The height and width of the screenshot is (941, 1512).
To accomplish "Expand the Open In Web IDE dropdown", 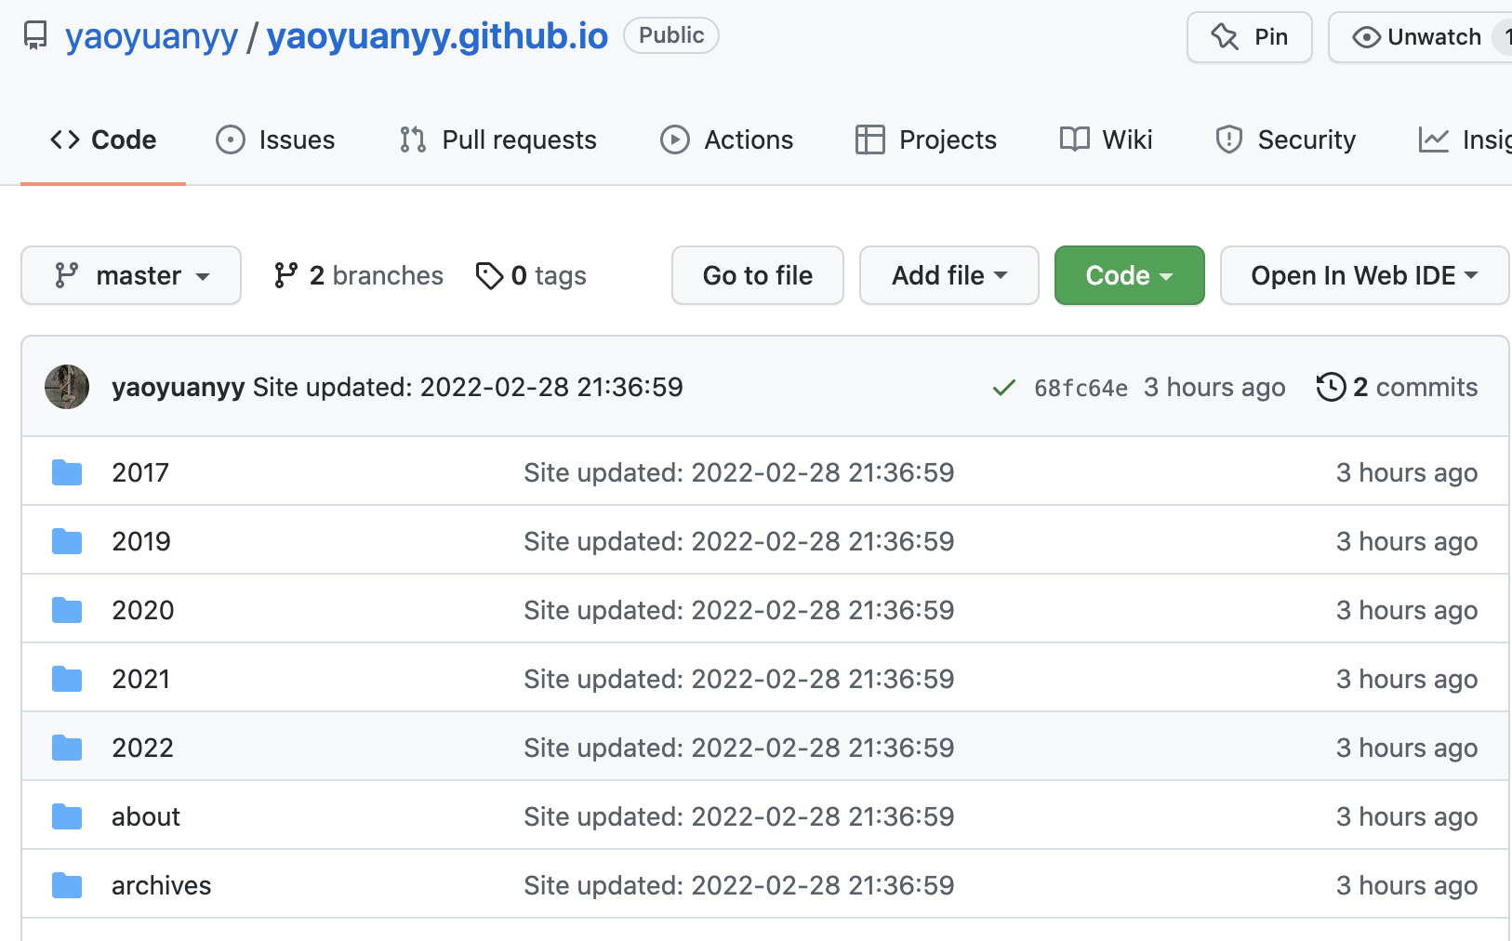I will (x=1364, y=275).
